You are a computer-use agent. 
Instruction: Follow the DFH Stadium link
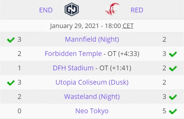73,68
